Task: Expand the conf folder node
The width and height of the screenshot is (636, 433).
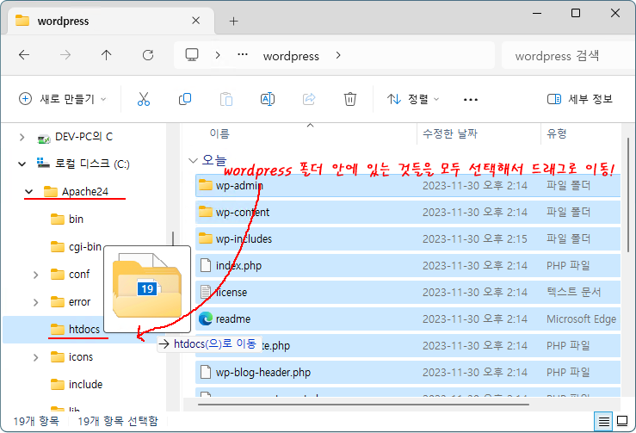Action: 35,275
